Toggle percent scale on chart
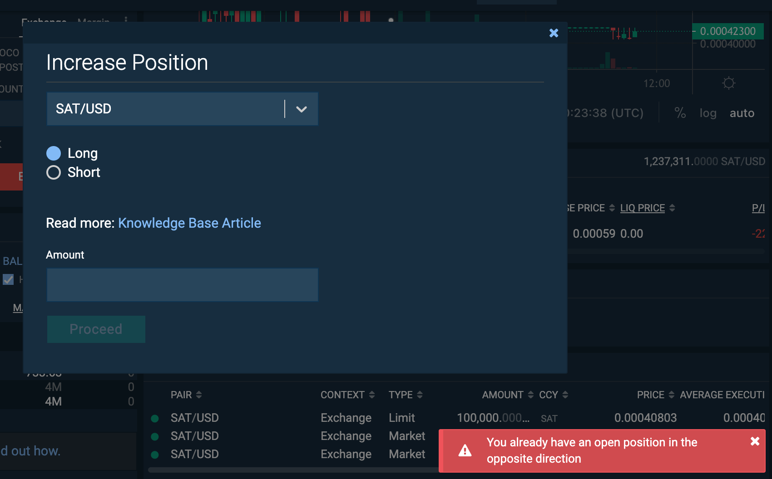The height and width of the screenshot is (479, 772). coord(680,113)
